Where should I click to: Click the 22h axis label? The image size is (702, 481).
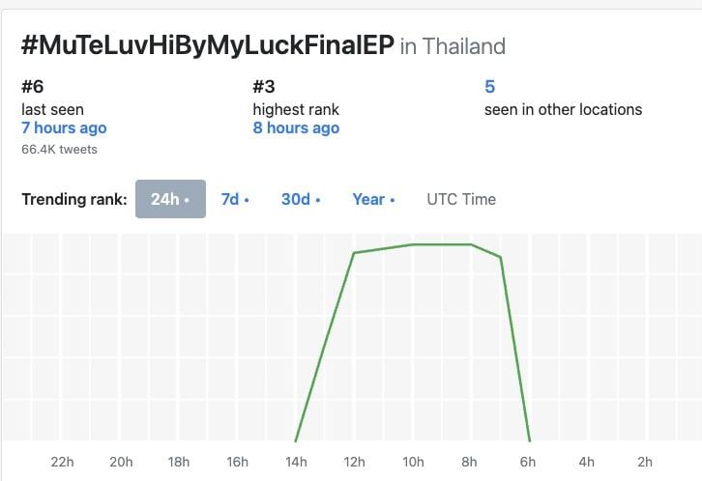tap(62, 462)
